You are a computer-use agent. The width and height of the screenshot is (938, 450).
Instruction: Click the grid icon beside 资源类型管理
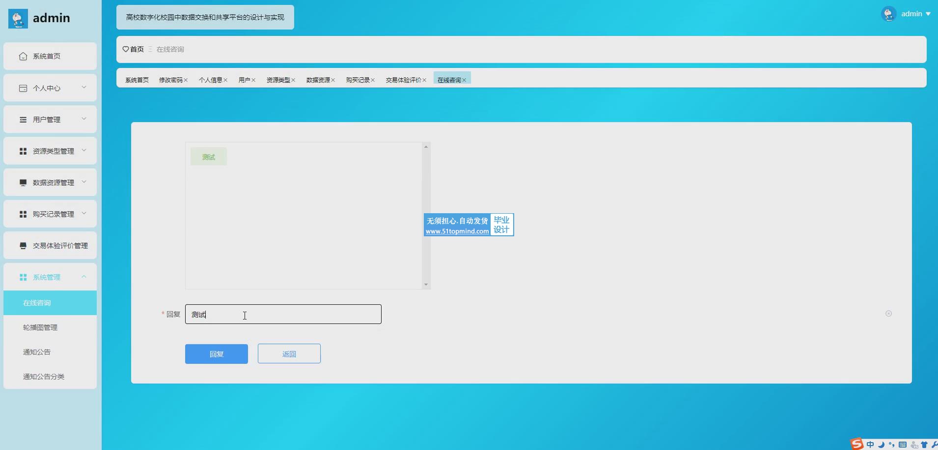coord(23,151)
